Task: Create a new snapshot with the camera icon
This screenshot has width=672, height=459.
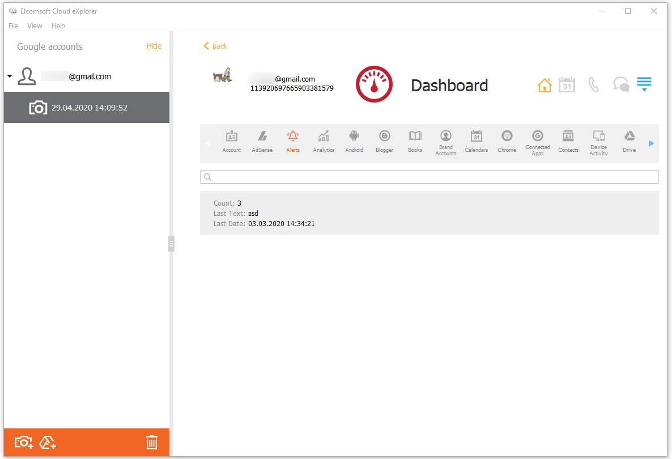Action: click(23, 442)
